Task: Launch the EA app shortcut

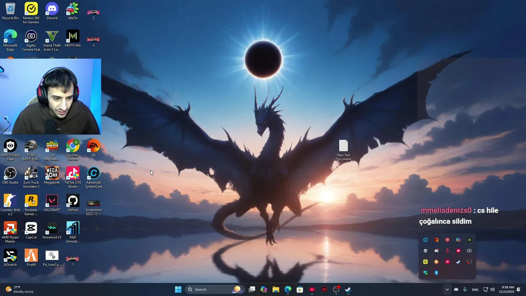Action: (93, 148)
